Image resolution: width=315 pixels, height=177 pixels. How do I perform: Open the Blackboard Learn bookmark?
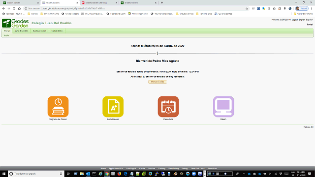click(116, 14)
